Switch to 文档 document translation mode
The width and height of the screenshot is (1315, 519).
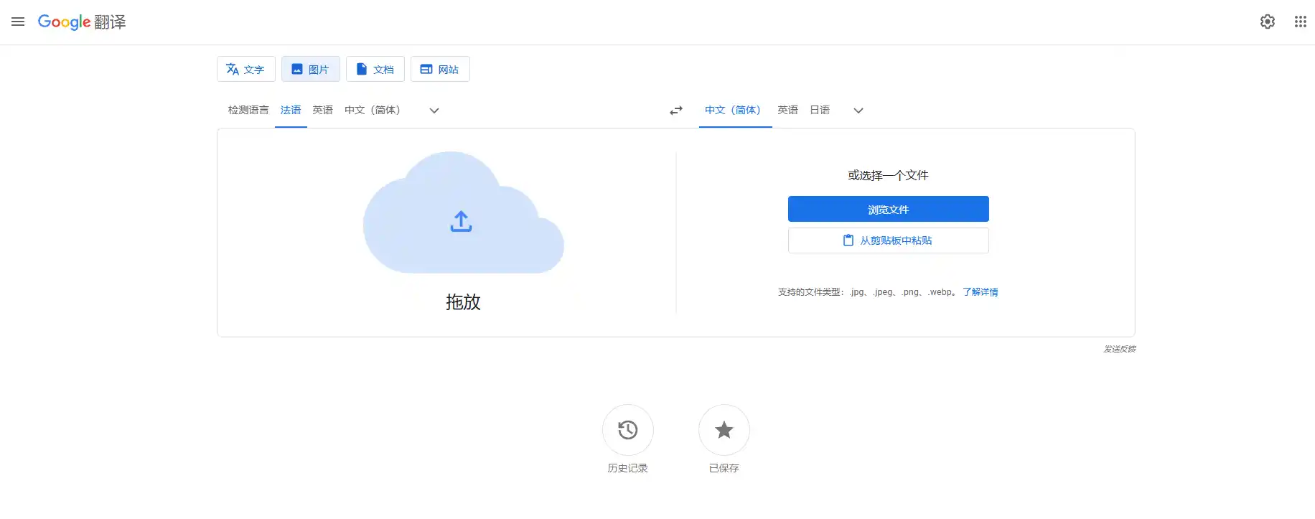pos(375,69)
